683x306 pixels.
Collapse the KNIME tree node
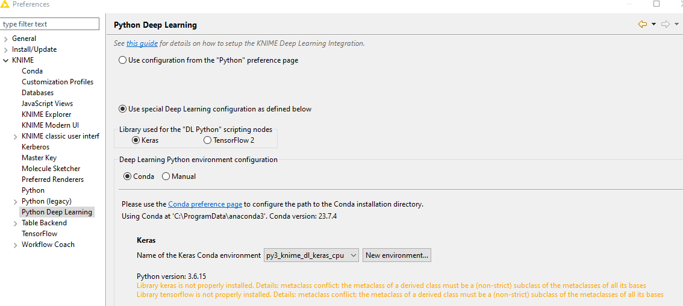(x=5, y=61)
